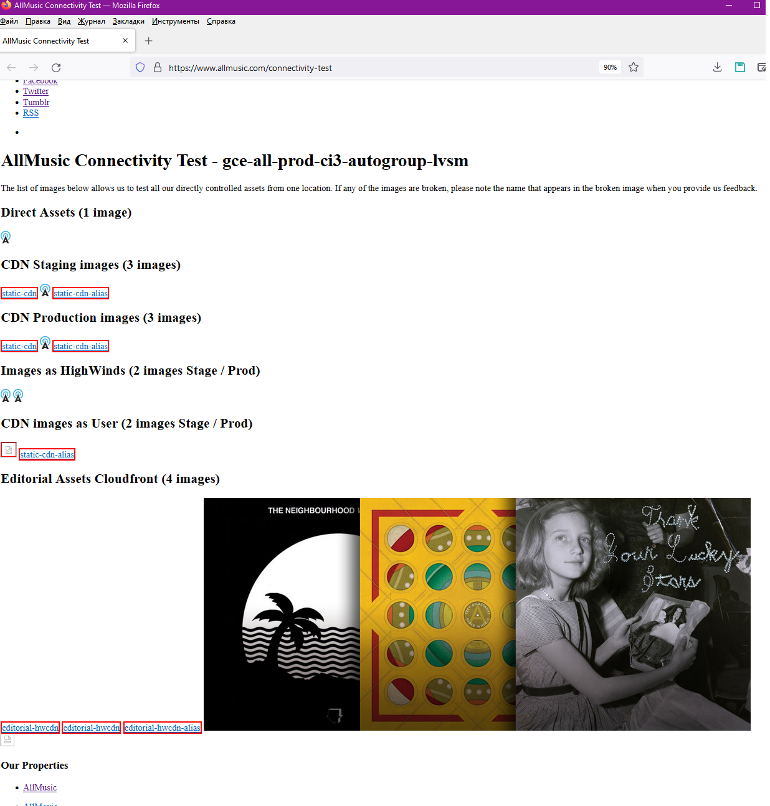
Task: Click the 90% zoom level indicator
Action: point(610,67)
